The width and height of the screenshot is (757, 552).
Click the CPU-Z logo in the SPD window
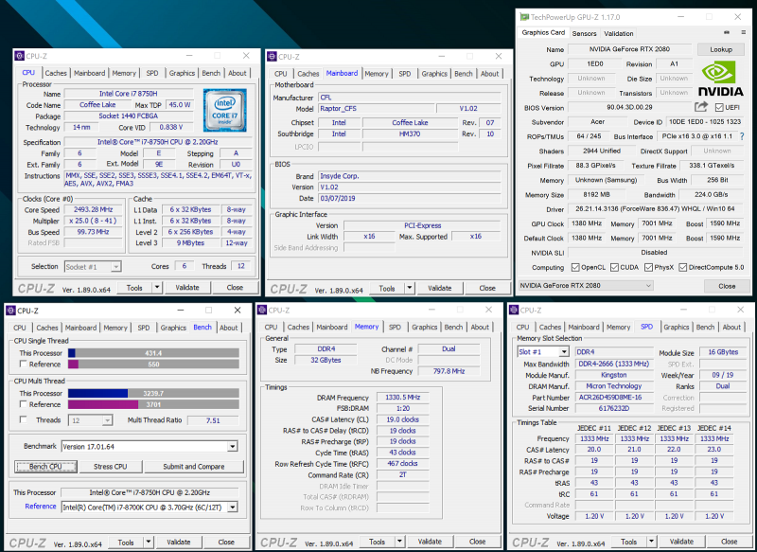coord(531,542)
